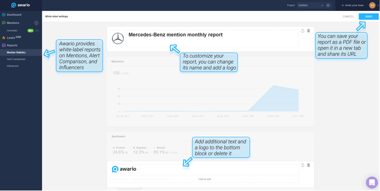Screen dimensions: 380x191
Task: Open project settings gear
Action: click(x=328, y=5)
